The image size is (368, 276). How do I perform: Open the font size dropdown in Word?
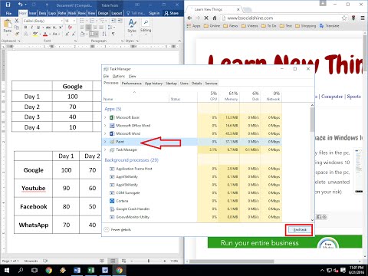coord(74,21)
